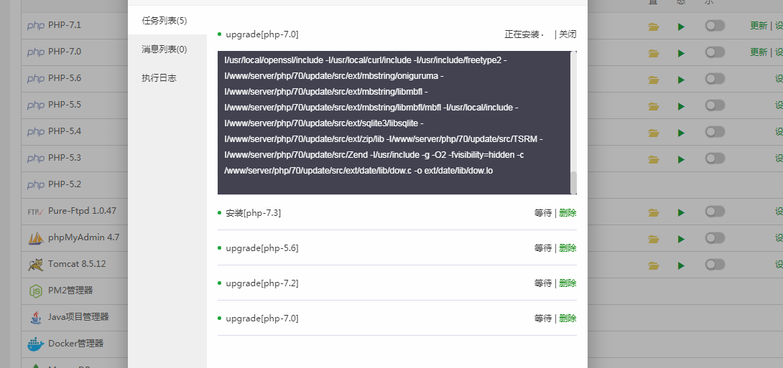Open the folder icon in phpMyAdmin row
The height and width of the screenshot is (368, 783).
coord(654,239)
